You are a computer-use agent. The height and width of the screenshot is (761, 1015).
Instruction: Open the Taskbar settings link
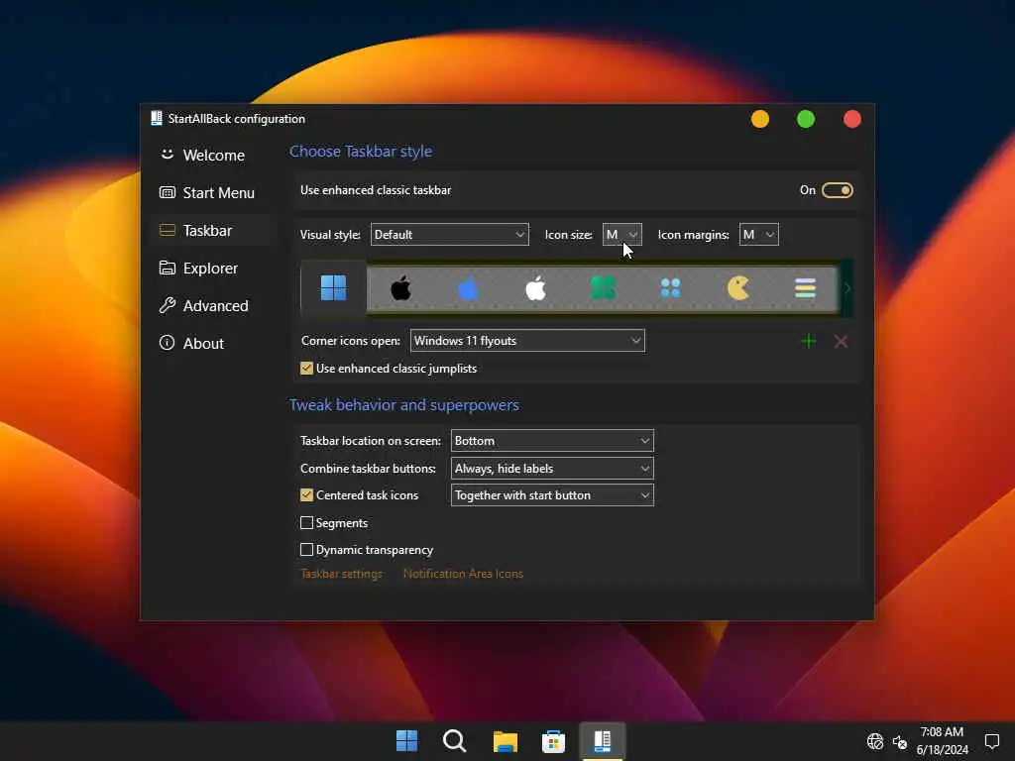(341, 574)
